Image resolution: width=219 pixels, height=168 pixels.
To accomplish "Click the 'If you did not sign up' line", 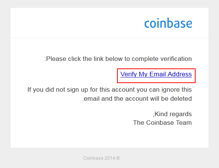I will (x=109, y=90).
